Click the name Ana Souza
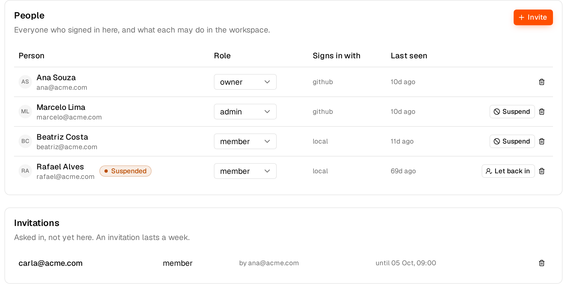 click(56, 77)
